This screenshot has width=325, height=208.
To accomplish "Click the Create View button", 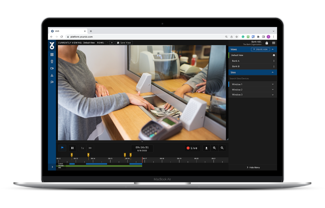I will click(260, 49).
